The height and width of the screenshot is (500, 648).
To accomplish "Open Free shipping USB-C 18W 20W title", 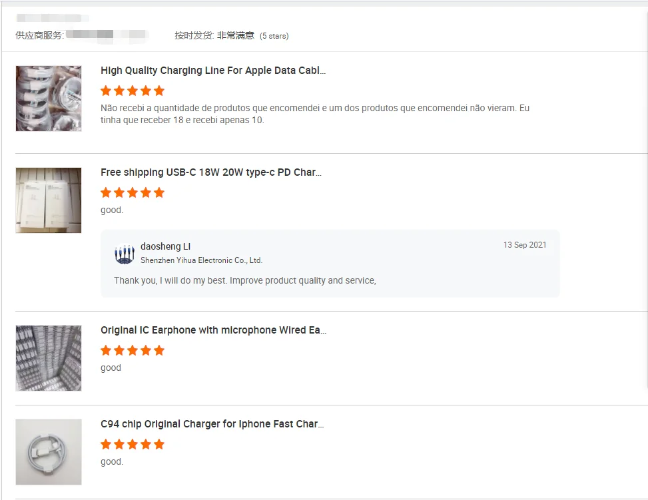I will [x=210, y=172].
